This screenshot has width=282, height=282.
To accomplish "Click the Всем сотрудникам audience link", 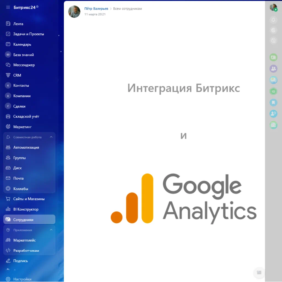I will pyautogui.click(x=128, y=9).
